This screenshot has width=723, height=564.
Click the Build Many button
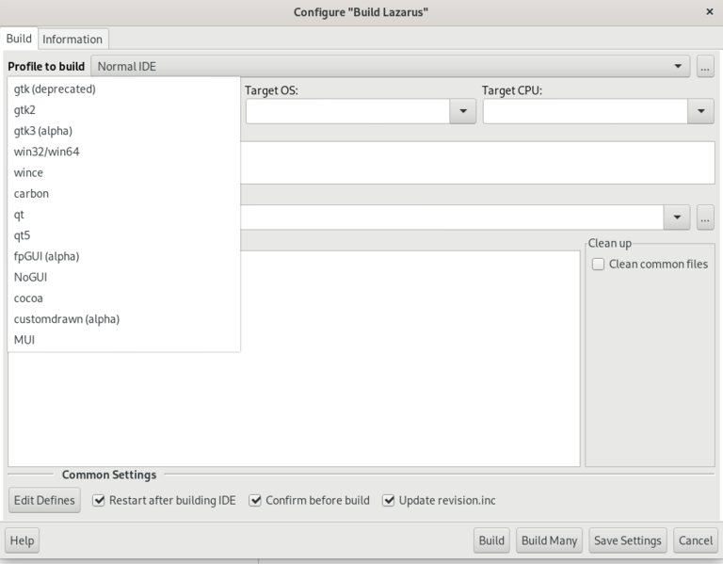point(549,540)
